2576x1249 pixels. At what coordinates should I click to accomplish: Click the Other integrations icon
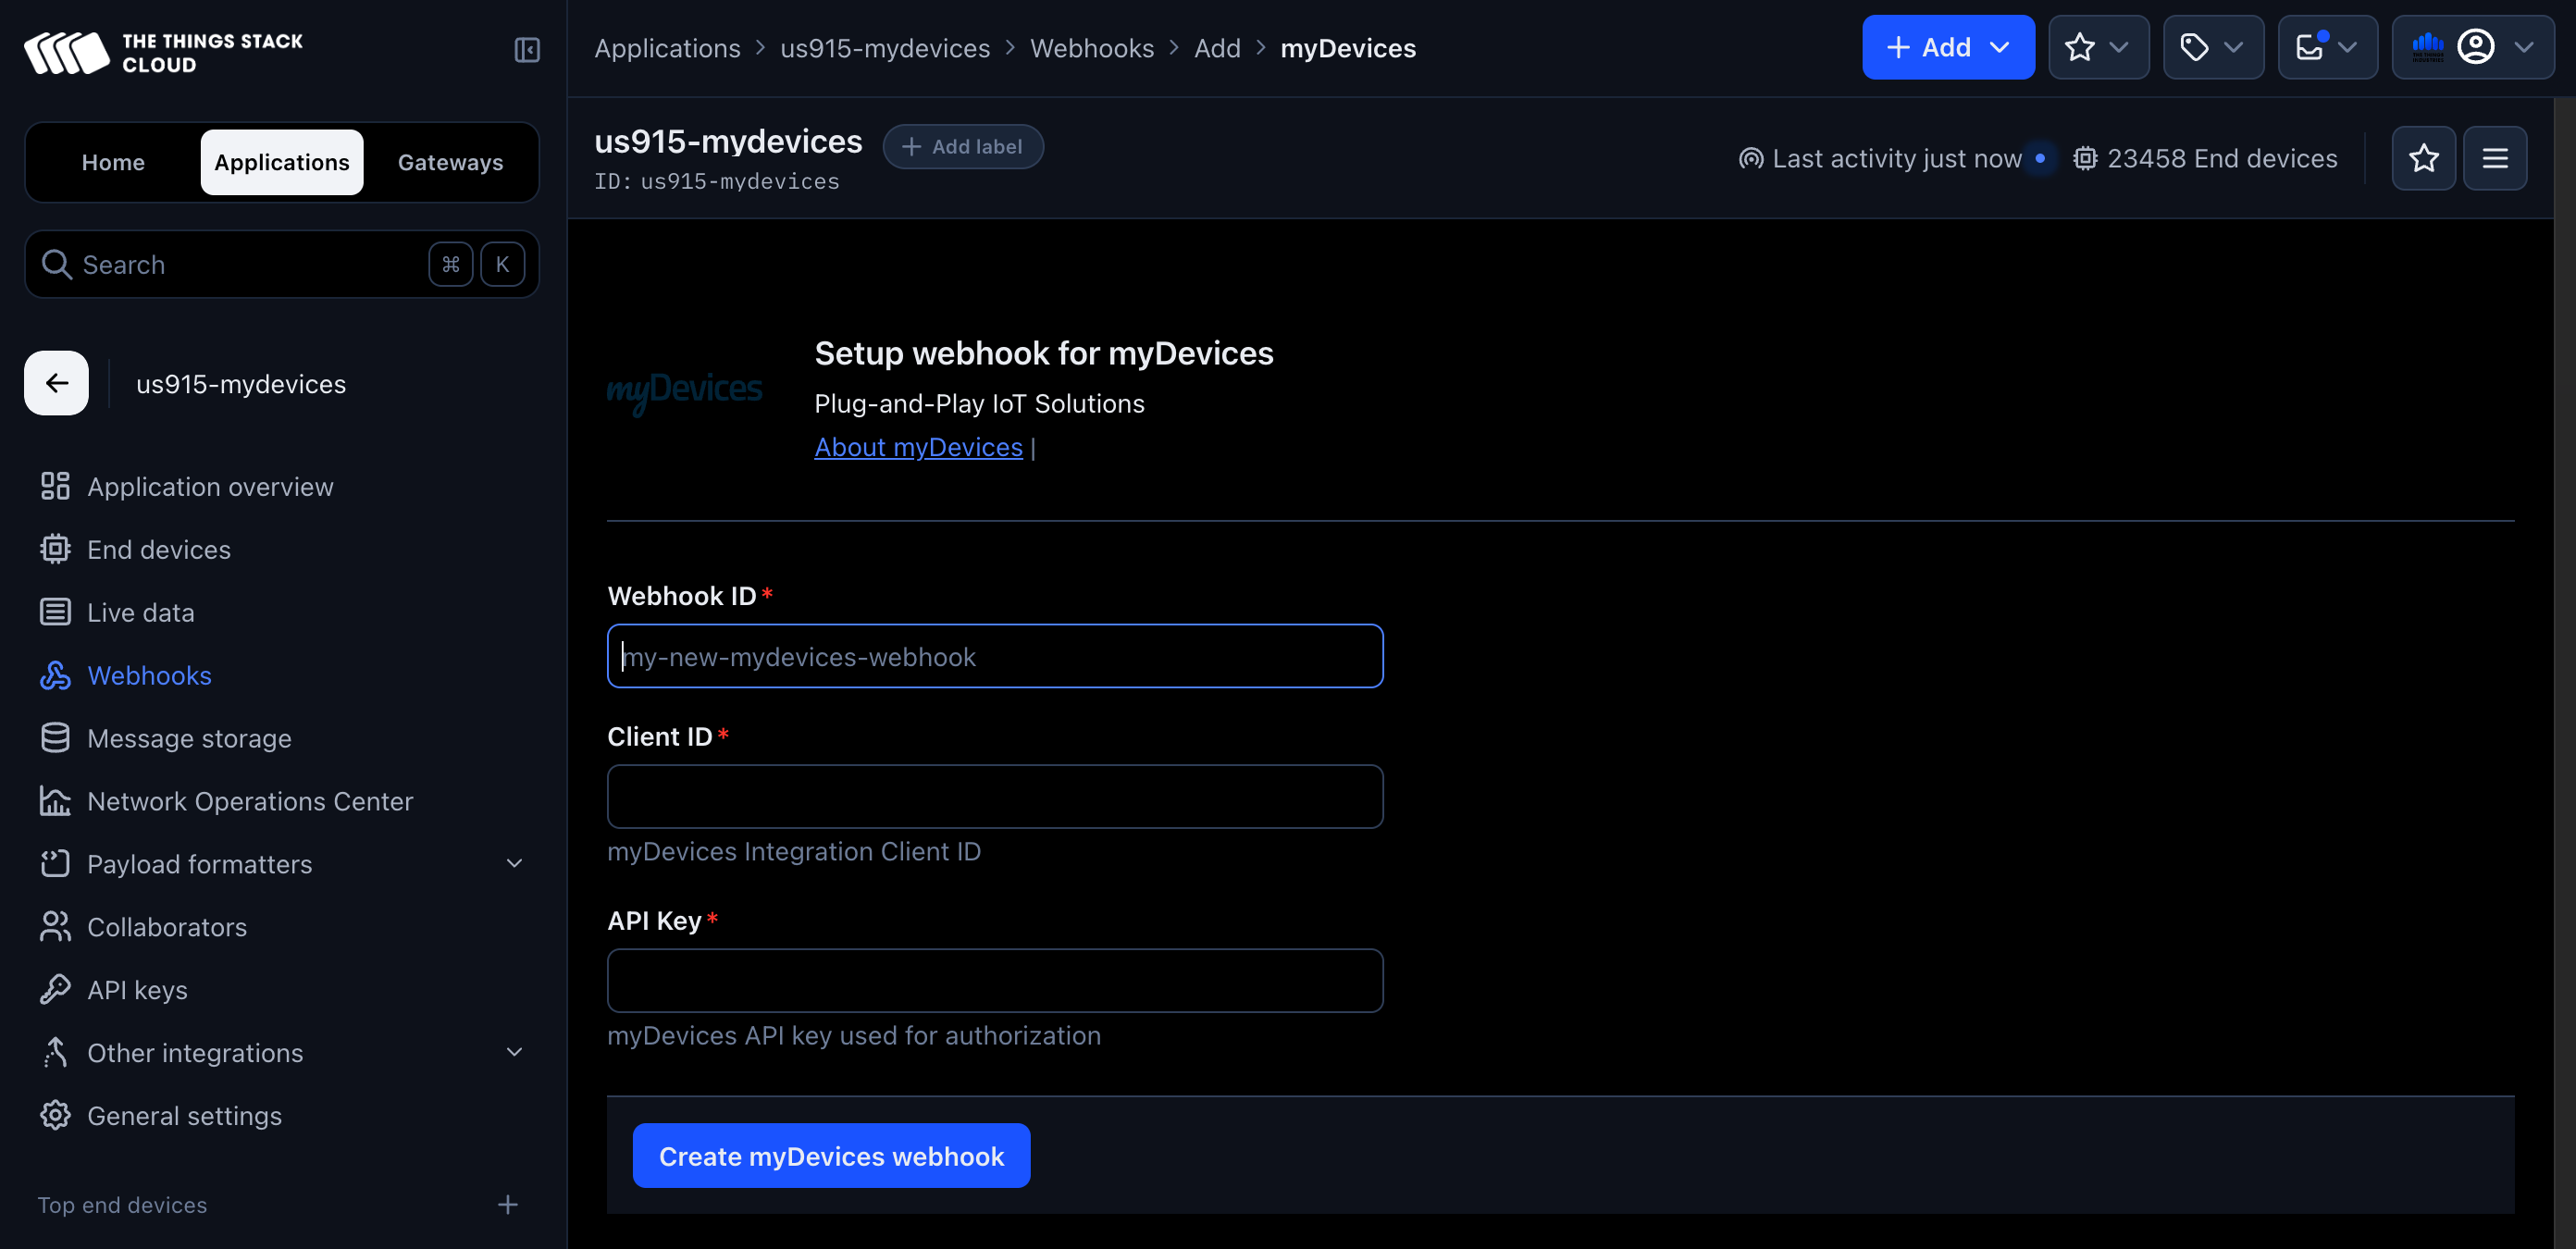[x=55, y=1052]
